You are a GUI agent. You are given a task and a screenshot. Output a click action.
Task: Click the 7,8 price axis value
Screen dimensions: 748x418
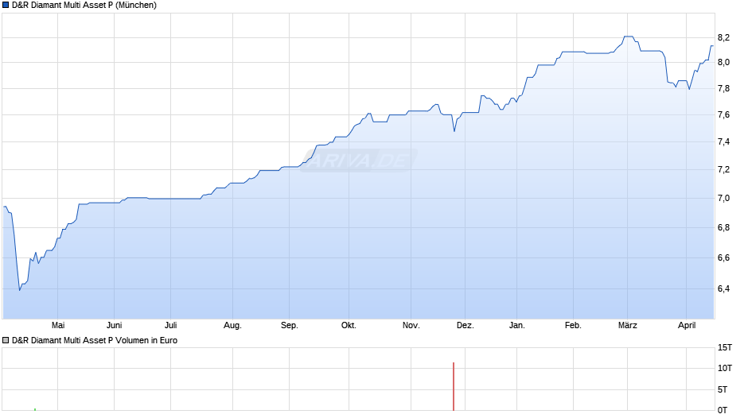coord(723,89)
